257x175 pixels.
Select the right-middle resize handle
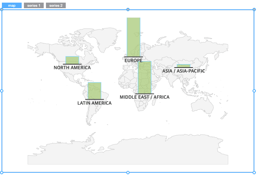[x=254, y=91]
